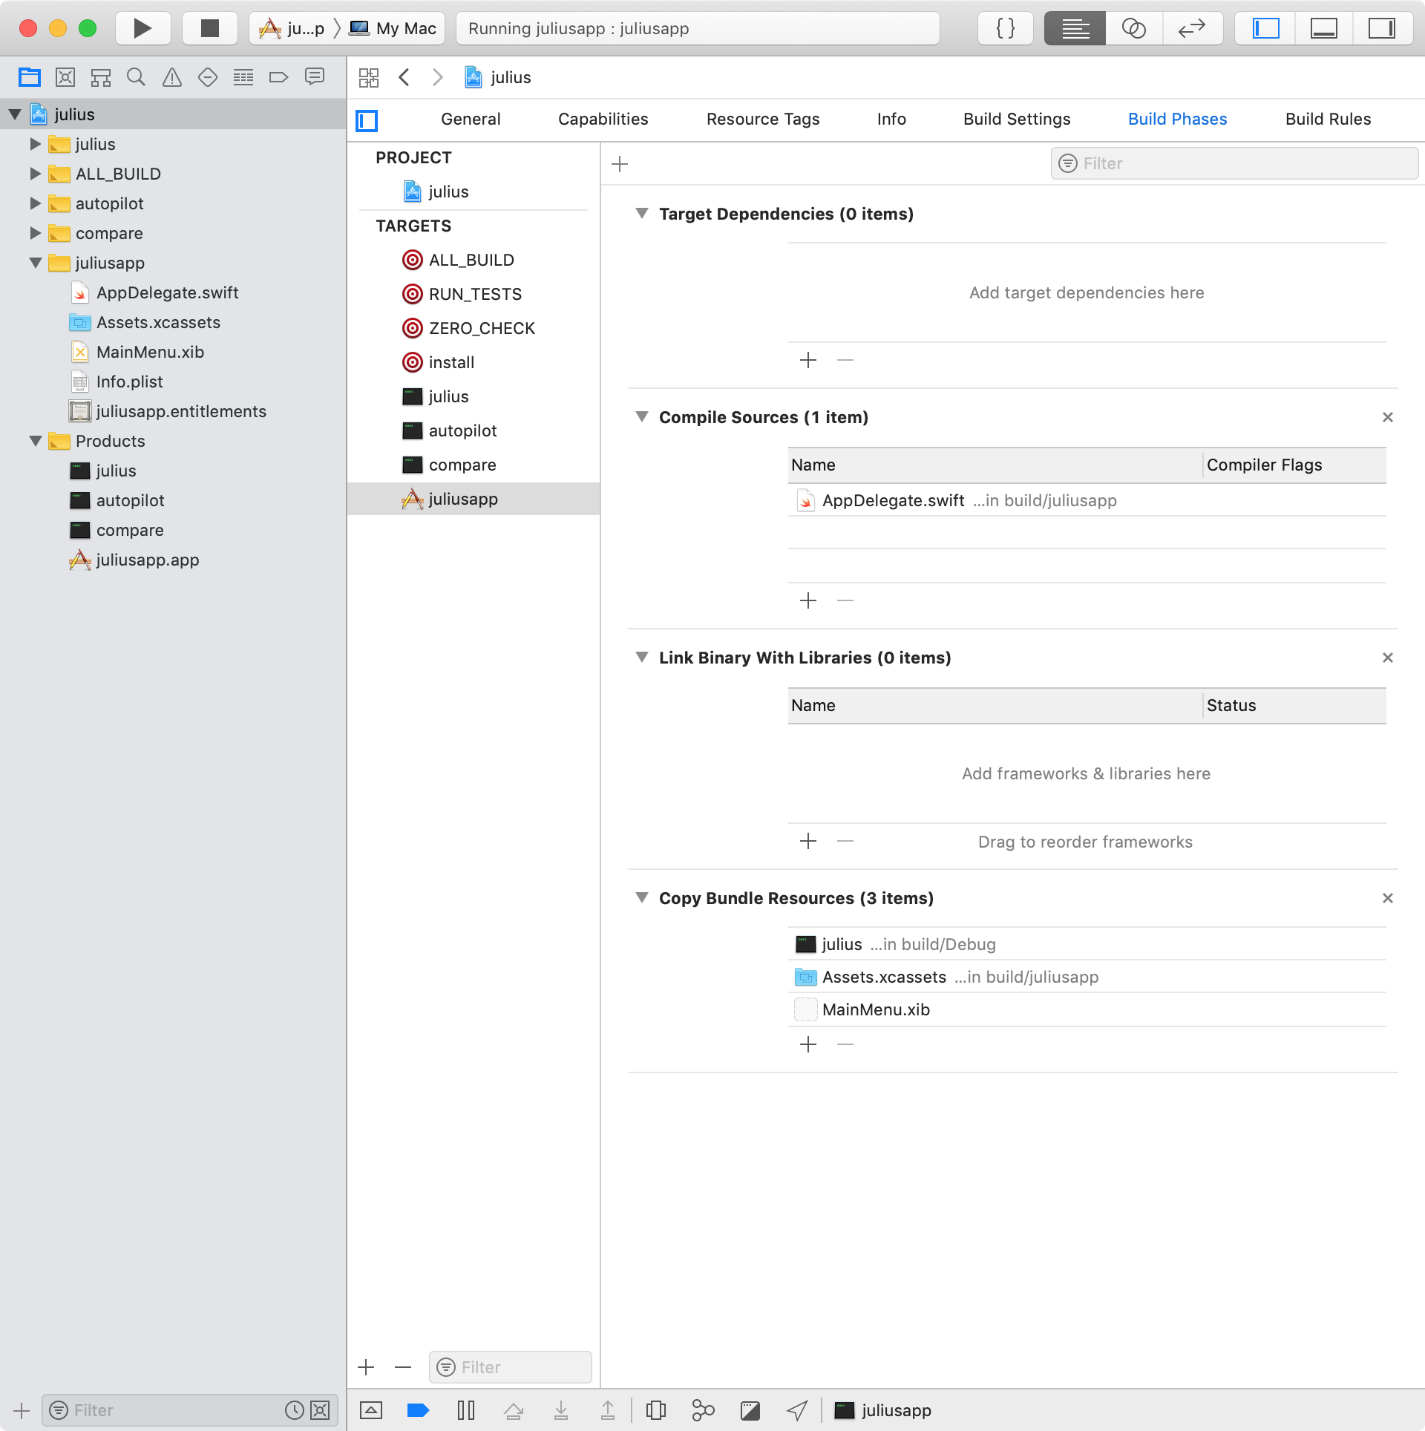Collapse the Compile Sources section
This screenshot has height=1431, width=1425.
pyautogui.click(x=643, y=417)
